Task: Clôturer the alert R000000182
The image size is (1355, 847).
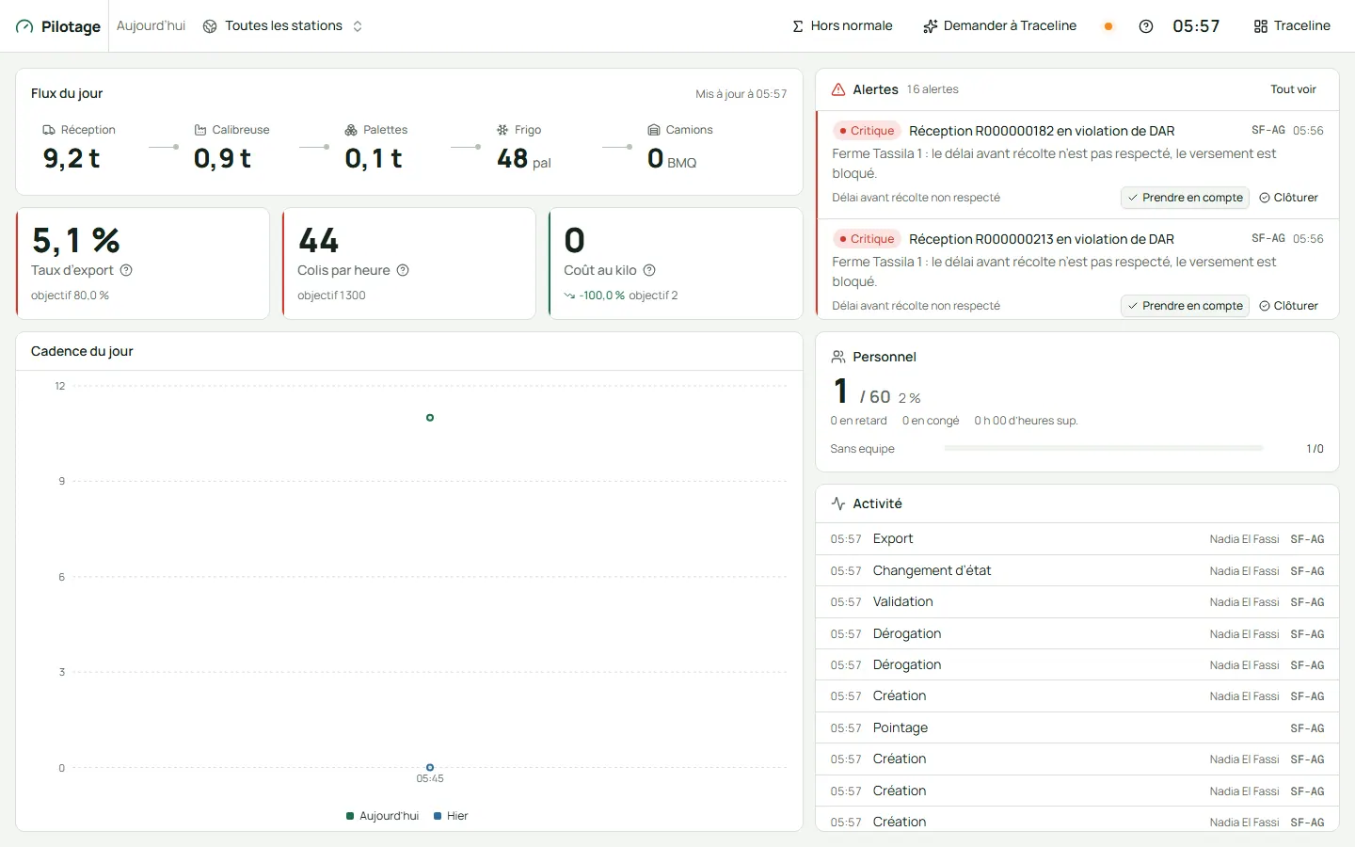Action: [1288, 198]
